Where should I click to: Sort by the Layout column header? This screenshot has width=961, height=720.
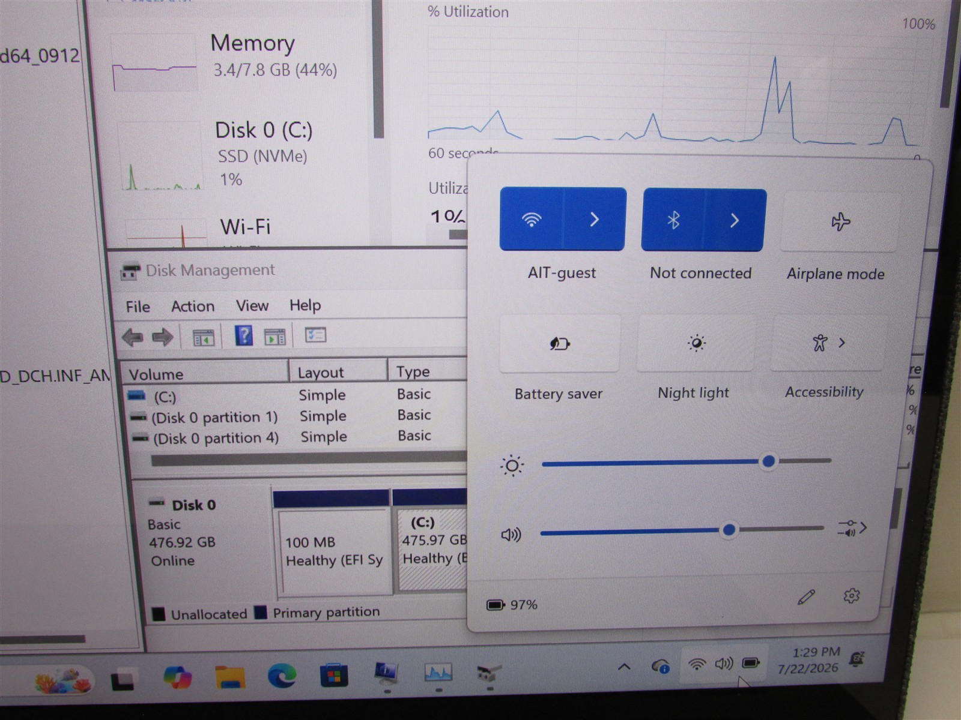pos(338,371)
